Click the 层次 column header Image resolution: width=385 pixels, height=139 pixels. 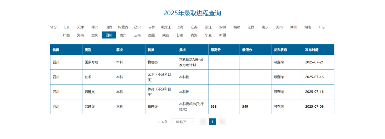pos(129,50)
